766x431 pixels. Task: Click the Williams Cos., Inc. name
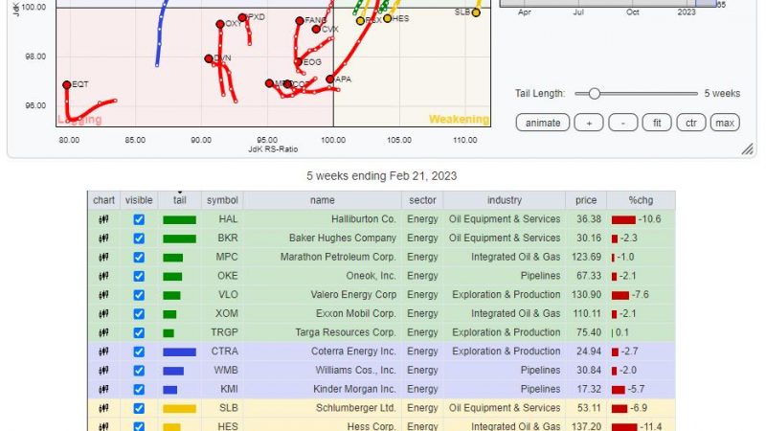coord(355,371)
